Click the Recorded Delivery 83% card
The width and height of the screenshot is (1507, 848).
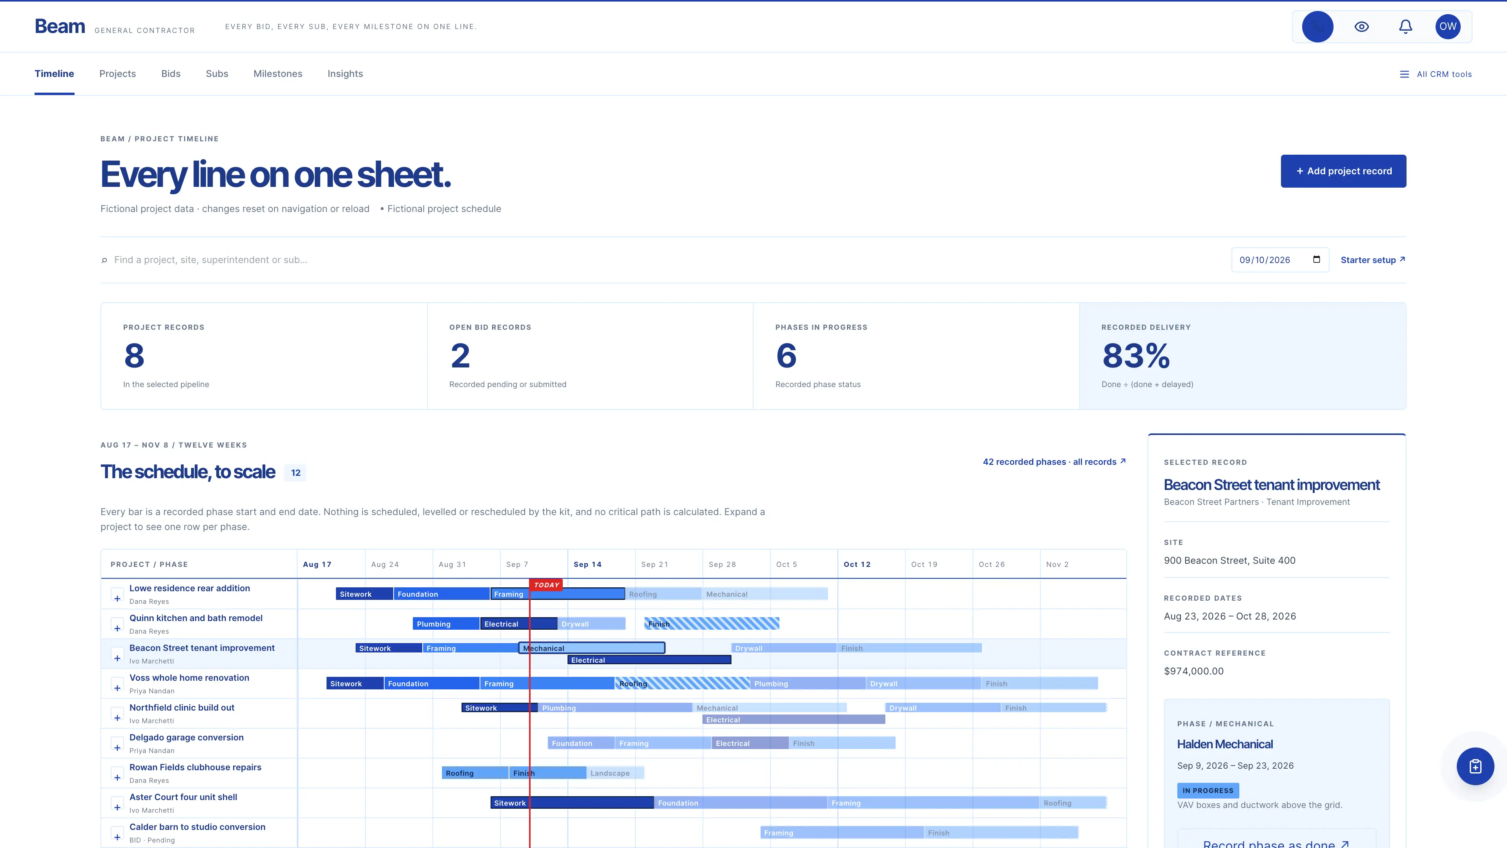[x=1242, y=356]
